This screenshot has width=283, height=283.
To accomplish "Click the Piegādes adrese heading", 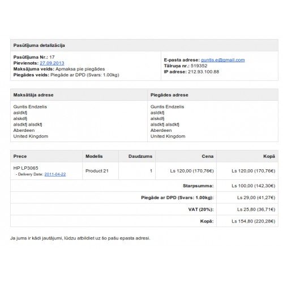I will (169, 95).
